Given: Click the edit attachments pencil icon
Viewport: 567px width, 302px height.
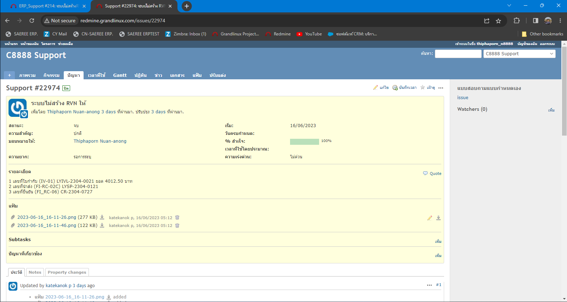Looking at the screenshot, I should click(x=430, y=218).
